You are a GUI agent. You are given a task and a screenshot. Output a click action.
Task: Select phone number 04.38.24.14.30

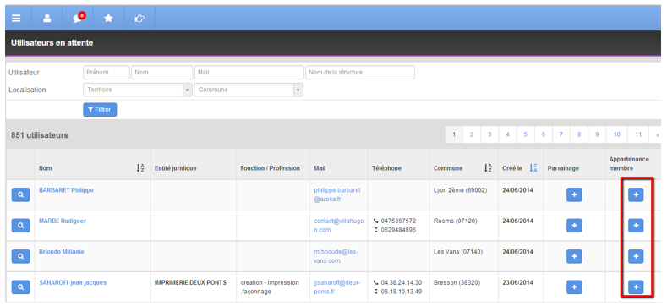click(x=402, y=282)
